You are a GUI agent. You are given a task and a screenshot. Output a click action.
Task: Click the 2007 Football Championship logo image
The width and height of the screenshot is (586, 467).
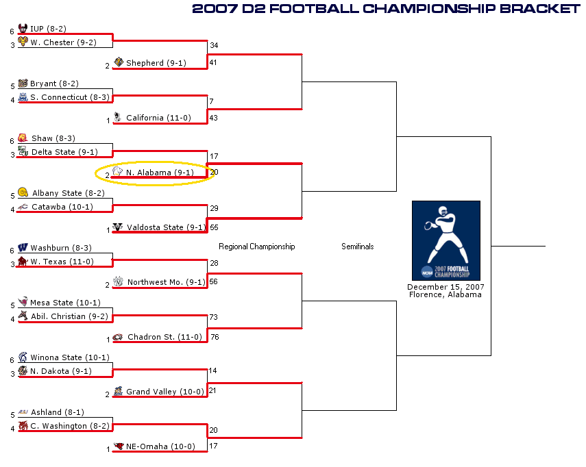tap(445, 240)
